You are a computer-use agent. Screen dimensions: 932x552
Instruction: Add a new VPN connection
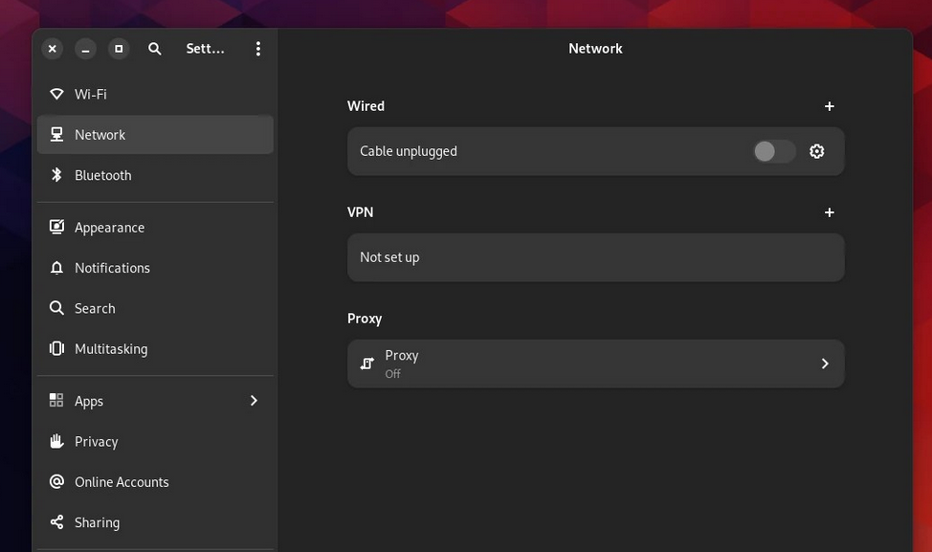(x=829, y=212)
